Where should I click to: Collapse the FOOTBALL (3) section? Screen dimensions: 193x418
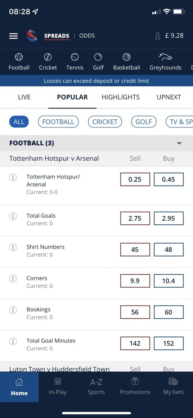(x=179, y=143)
